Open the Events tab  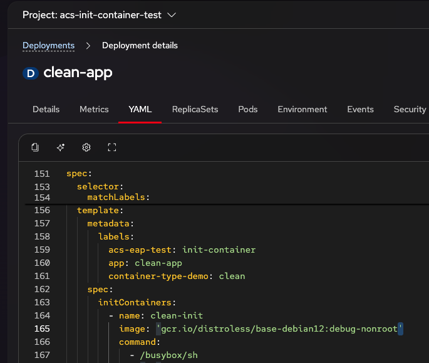(360, 109)
